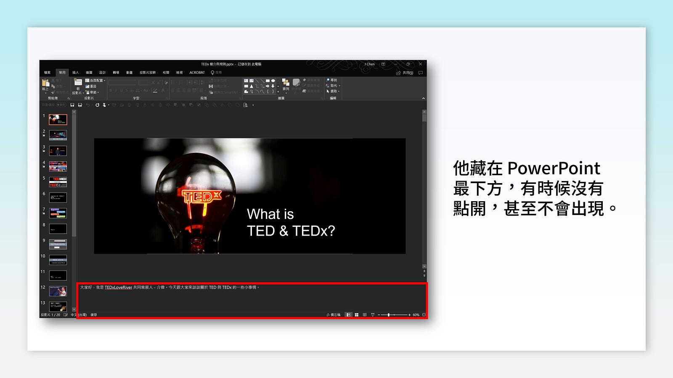Start Slide Show from status bar icon
Screen dimensions: 673x378
point(373,315)
